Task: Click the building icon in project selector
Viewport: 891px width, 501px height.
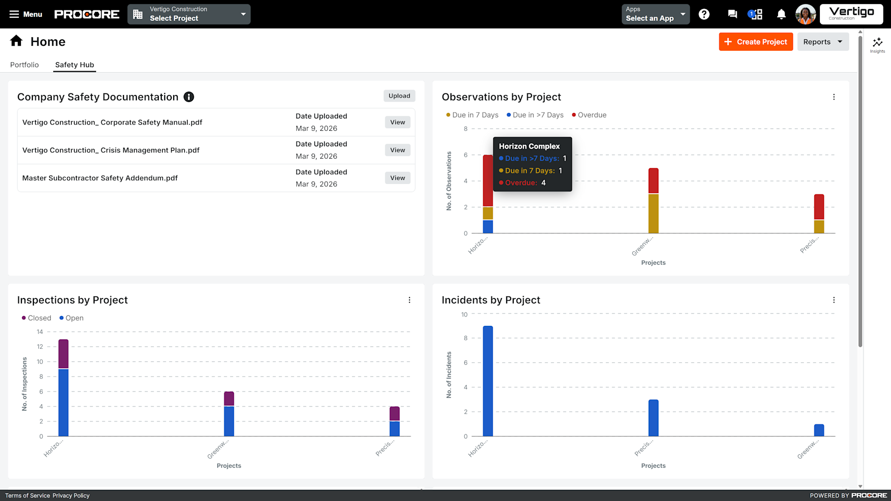Action: point(138,14)
